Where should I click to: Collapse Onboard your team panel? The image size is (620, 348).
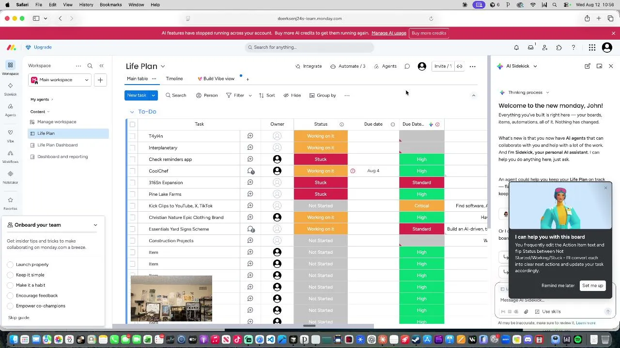(x=95, y=225)
